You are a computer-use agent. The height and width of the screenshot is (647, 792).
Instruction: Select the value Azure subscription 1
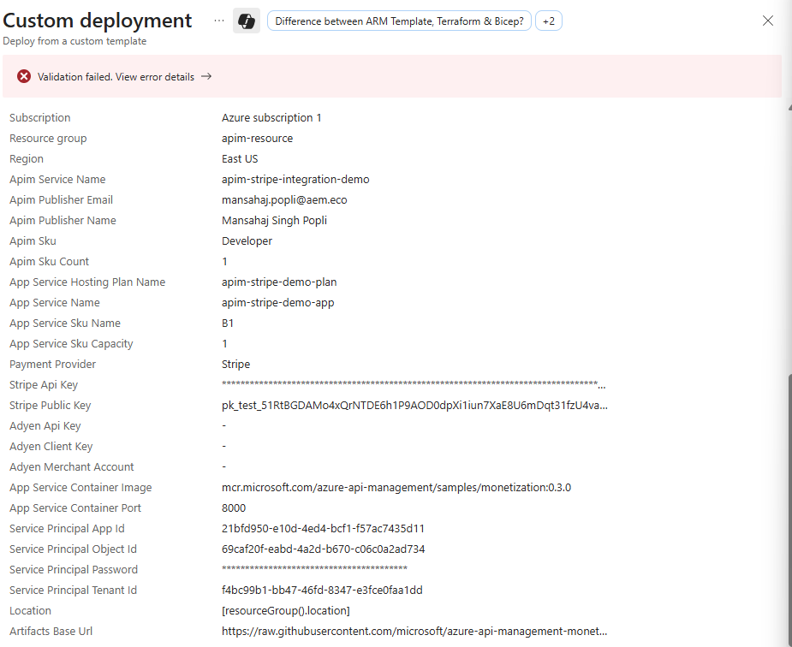[x=271, y=117]
